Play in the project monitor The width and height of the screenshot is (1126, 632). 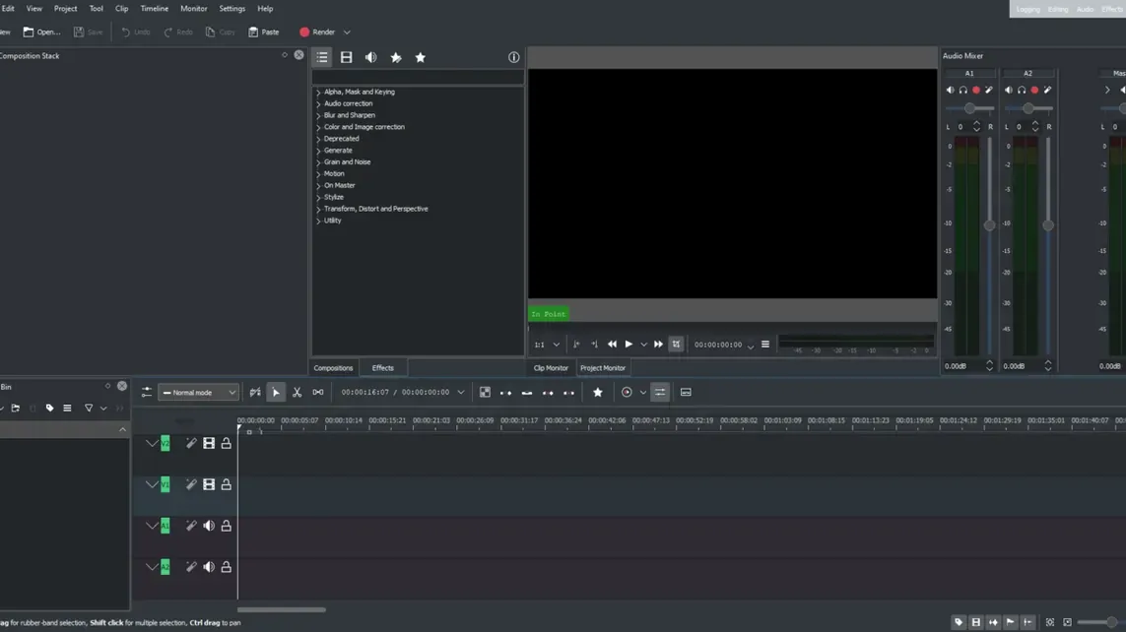[x=629, y=345]
